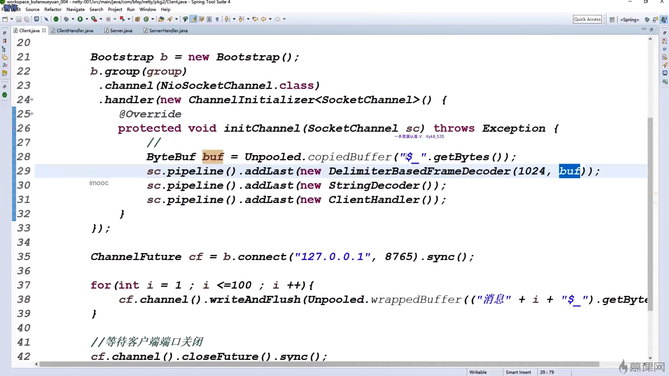Image resolution: width=669 pixels, height=376 pixels.
Task: Click the Last Edit Location icon
Action: pyautogui.click(x=255, y=19)
